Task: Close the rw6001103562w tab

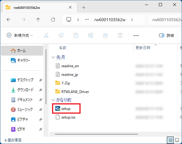Action: (70, 7)
